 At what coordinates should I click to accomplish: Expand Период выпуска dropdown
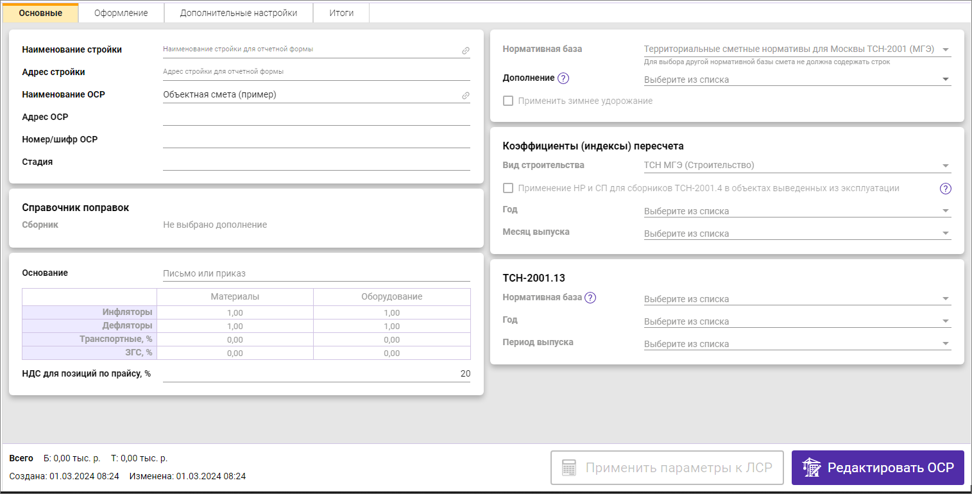(x=945, y=344)
